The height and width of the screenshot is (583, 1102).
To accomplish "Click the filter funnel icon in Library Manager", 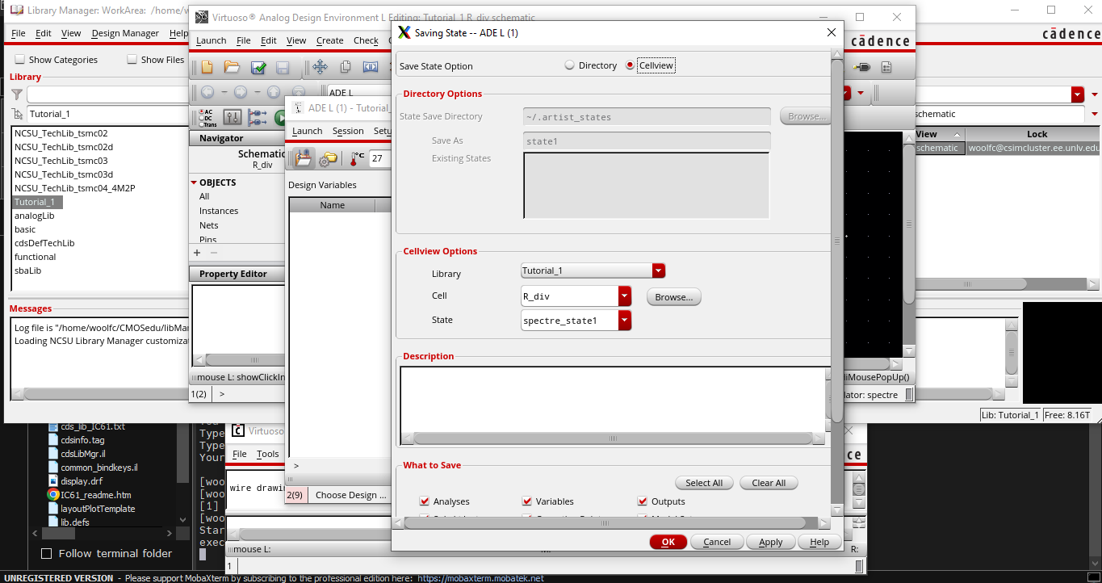I will click(x=17, y=94).
